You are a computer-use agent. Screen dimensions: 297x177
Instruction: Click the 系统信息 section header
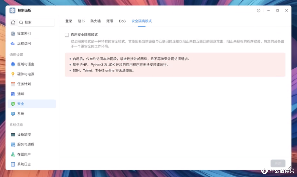(16, 125)
